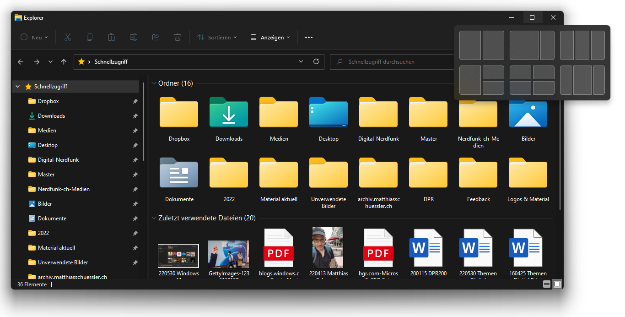Click the Cut scissors icon in toolbar
625x317 pixels.
coord(68,37)
